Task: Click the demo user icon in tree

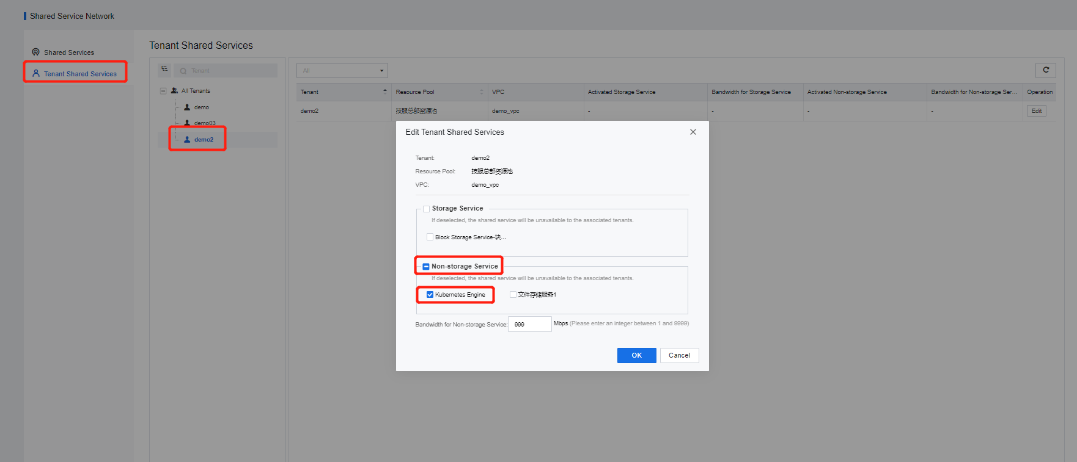Action: (x=187, y=107)
